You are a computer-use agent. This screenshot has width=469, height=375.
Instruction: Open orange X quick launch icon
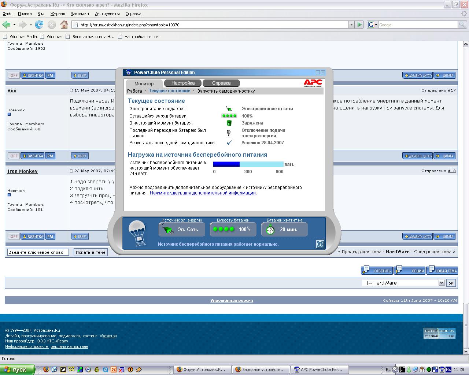coord(113,370)
